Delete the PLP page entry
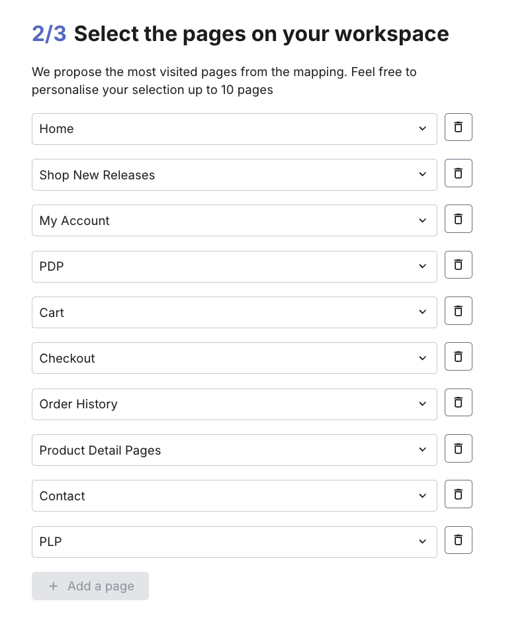 click(x=458, y=540)
